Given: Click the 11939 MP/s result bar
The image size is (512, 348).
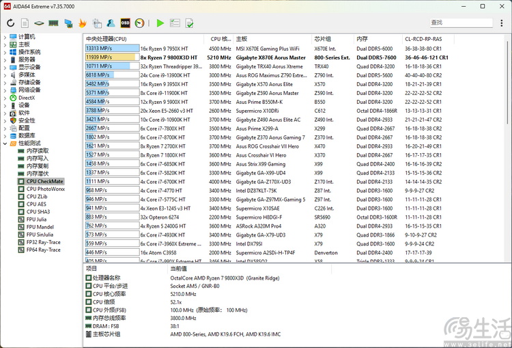Looking at the screenshot, I should click(113, 57).
